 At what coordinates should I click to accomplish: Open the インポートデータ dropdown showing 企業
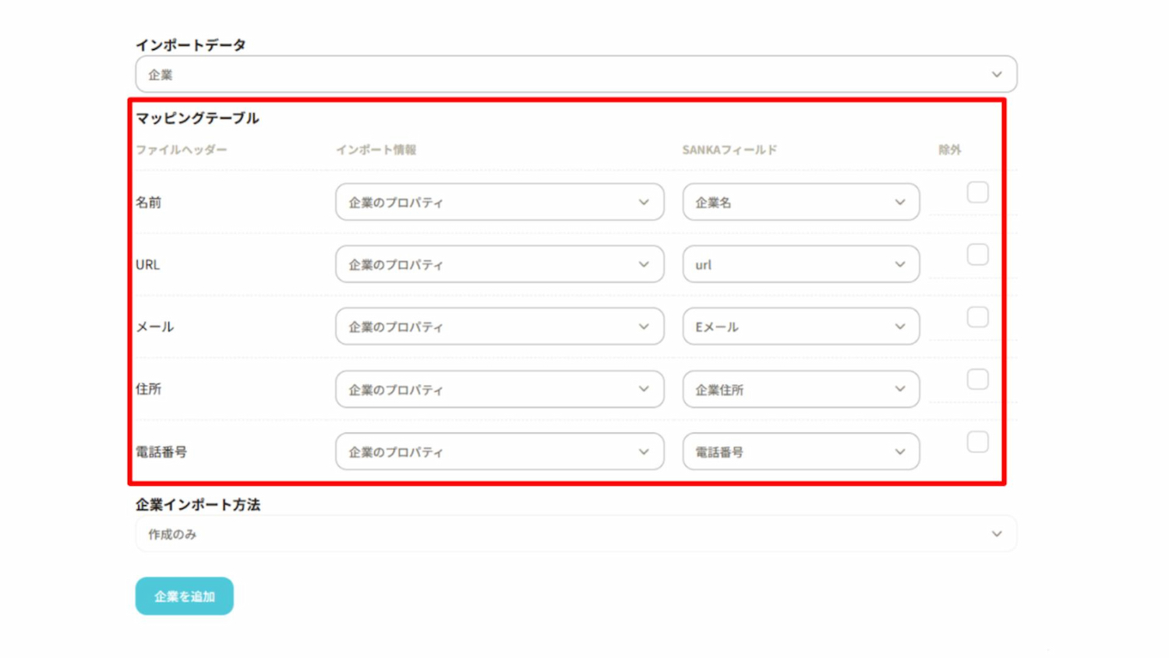575,75
